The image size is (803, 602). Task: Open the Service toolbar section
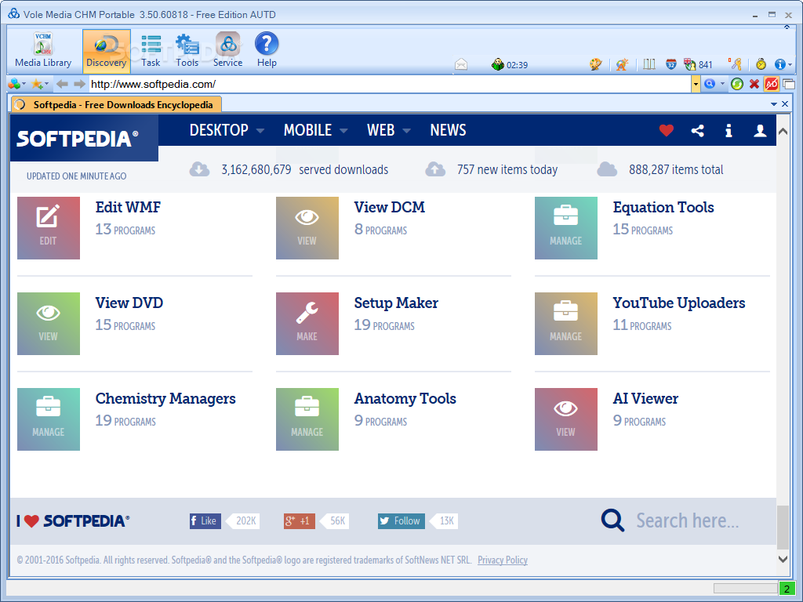[228, 50]
